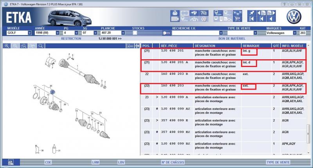Image resolution: width=313 pixels, height=168 pixels.
Task: Click the print icon in the top toolbar
Action: 175,13
